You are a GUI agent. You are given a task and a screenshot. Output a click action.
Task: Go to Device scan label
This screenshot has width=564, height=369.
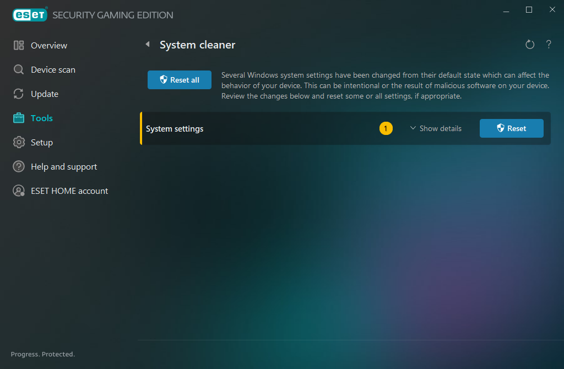(53, 70)
